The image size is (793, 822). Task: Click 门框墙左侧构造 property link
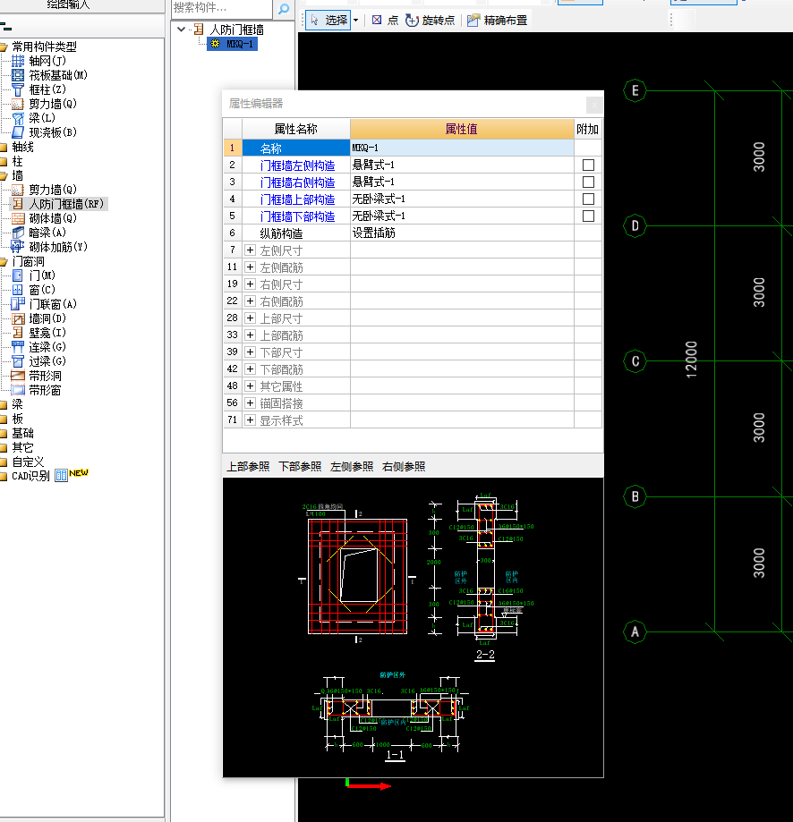coord(297,165)
